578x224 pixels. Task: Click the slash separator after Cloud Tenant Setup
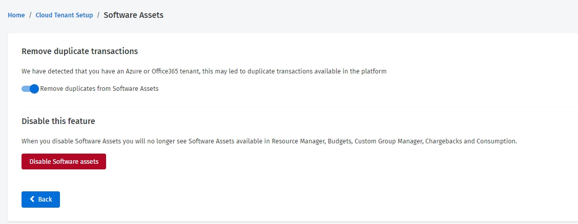98,15
